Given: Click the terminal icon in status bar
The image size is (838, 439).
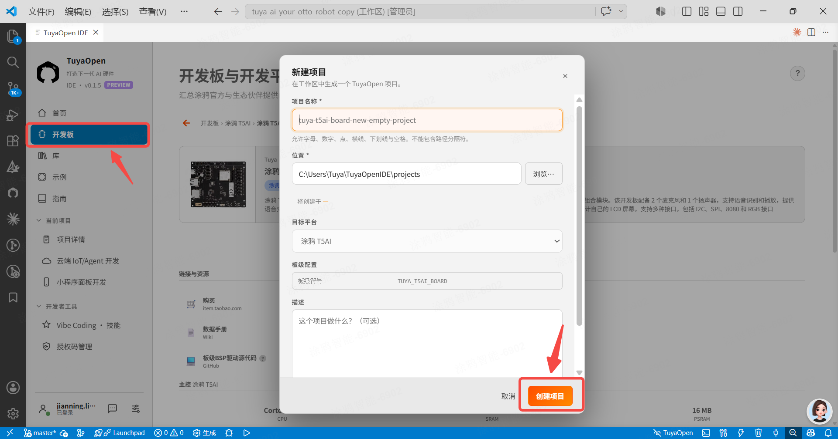Looking at the screenshot, I should tap(706, 433).
